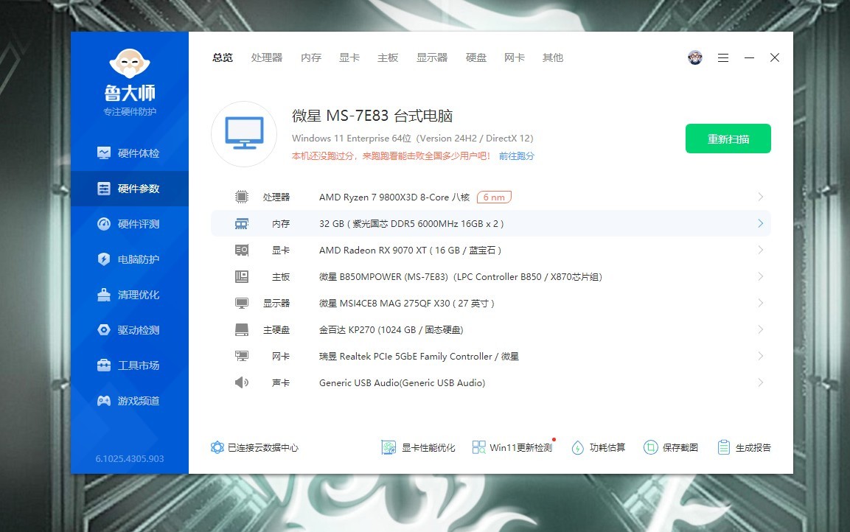Click 保存截图 button
The height and width of the screenshot is (532, 850).
tap(671, 447)
